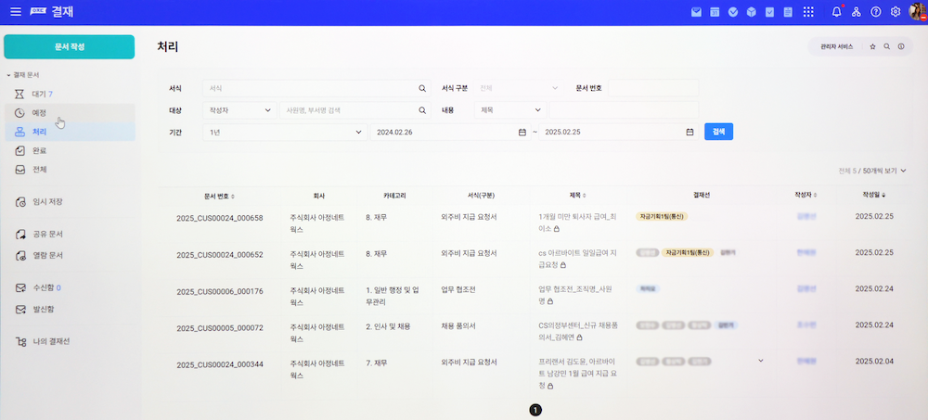928x420 pixels.
Task: Open the calendar icon in the top bar
Action: 715,12
